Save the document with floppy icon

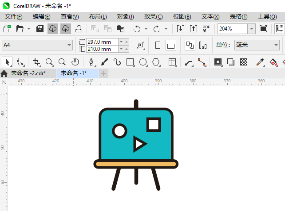pos(40,29)
